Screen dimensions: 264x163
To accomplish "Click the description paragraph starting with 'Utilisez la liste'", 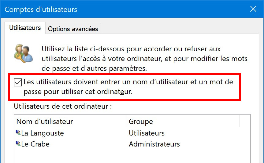I will pyautogui.click(x=144, y=59).
